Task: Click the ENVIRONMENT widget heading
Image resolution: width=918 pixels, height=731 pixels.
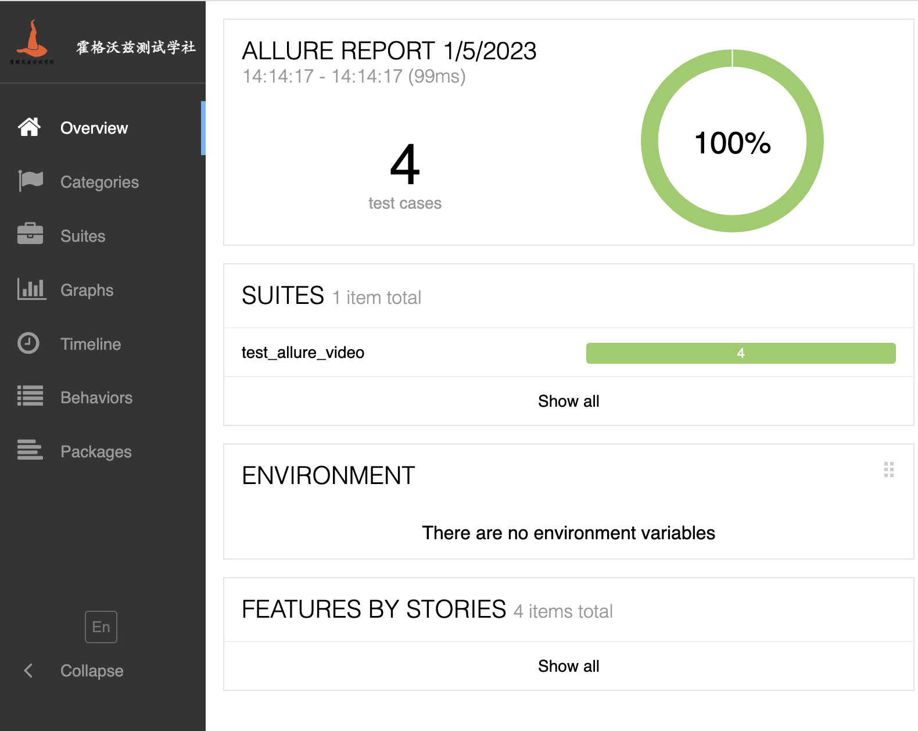Action: [328, 476]
